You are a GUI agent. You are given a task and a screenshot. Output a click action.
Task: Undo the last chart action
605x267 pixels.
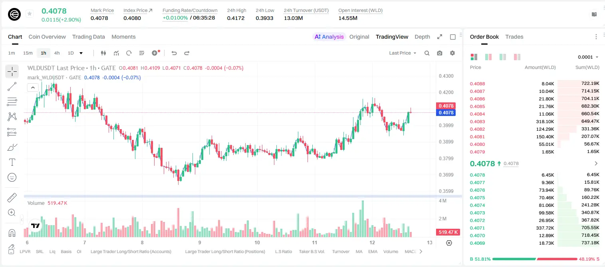[x=174, y=53]
